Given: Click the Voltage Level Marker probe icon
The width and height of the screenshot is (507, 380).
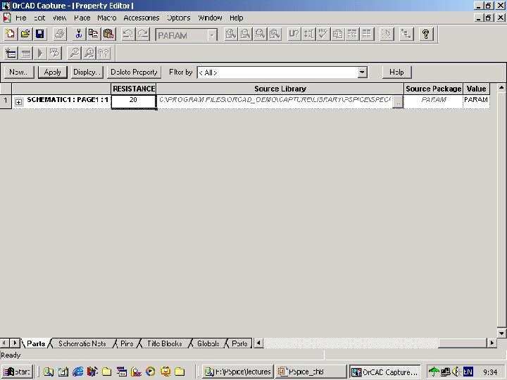Looking at the screenshot, I should pos(75,53).
